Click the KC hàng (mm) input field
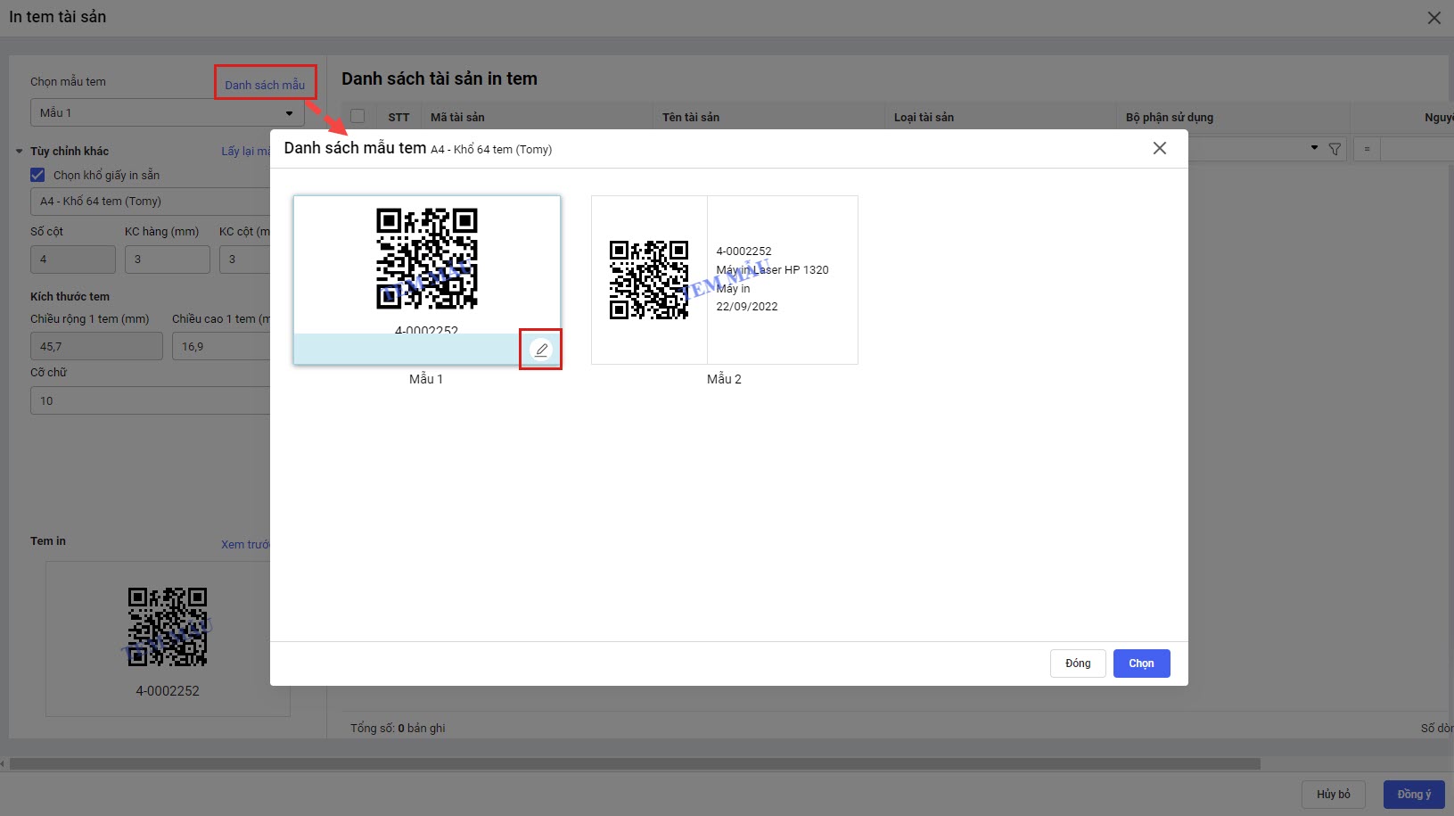1454x816 pixels. [x=168, y=260]
